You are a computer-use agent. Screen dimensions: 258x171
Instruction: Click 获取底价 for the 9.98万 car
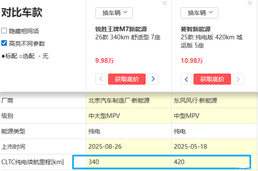[127, 79]
